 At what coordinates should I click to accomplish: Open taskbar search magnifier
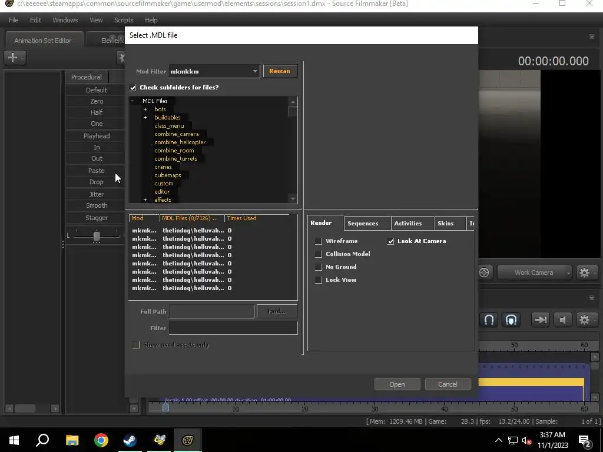42,440
